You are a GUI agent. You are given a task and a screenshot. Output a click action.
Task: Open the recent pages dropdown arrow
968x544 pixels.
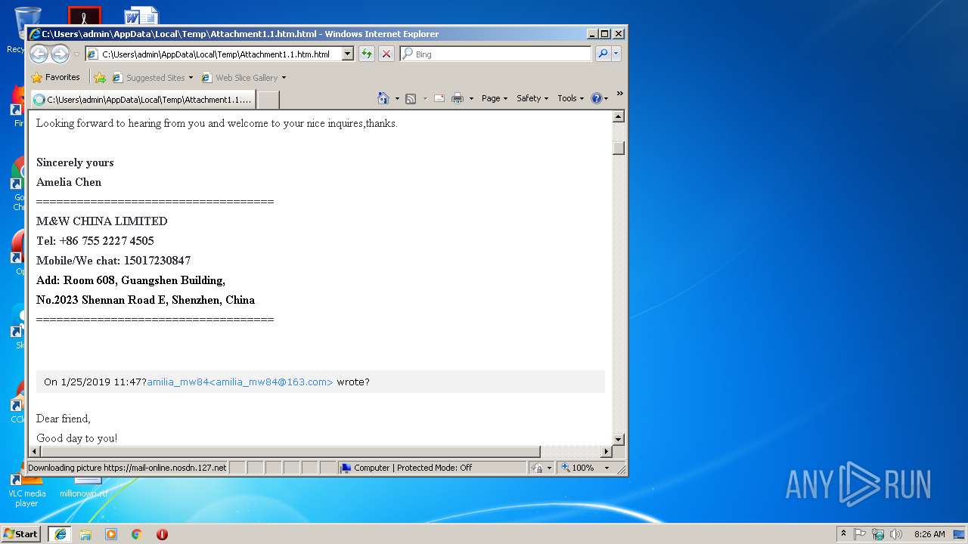coord(76,54)
